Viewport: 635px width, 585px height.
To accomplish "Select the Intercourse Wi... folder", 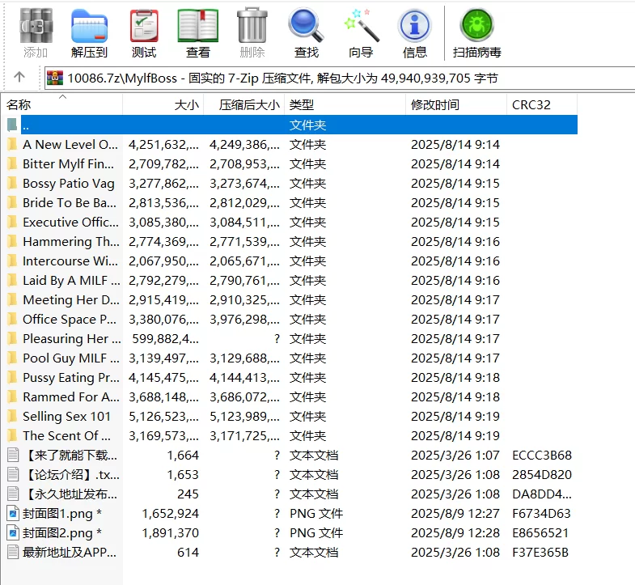I will [70, 261].
